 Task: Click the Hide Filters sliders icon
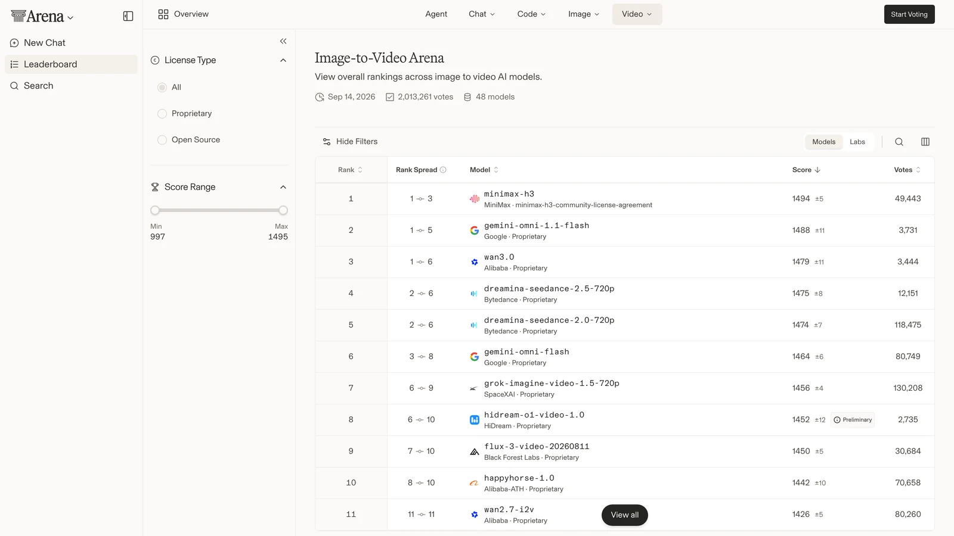coord(327,142)
